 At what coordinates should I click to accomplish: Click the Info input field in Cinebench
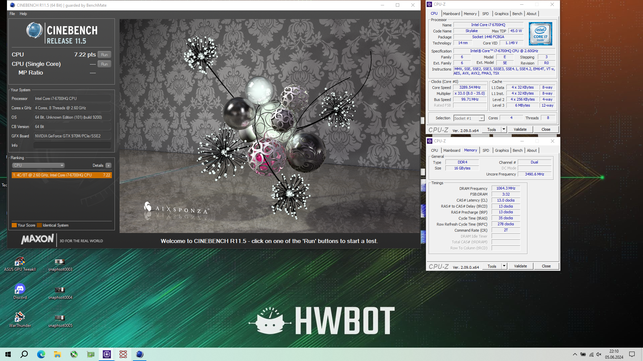point(72,145)
